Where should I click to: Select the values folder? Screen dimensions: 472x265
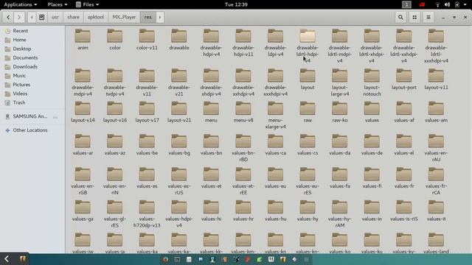pos(372,112)
